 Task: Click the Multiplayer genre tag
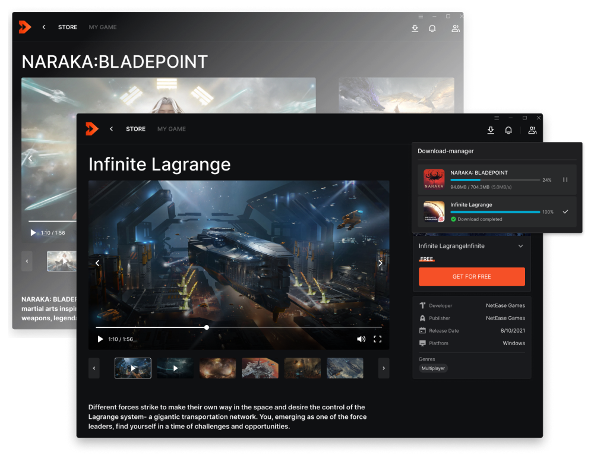pos(433,368)
